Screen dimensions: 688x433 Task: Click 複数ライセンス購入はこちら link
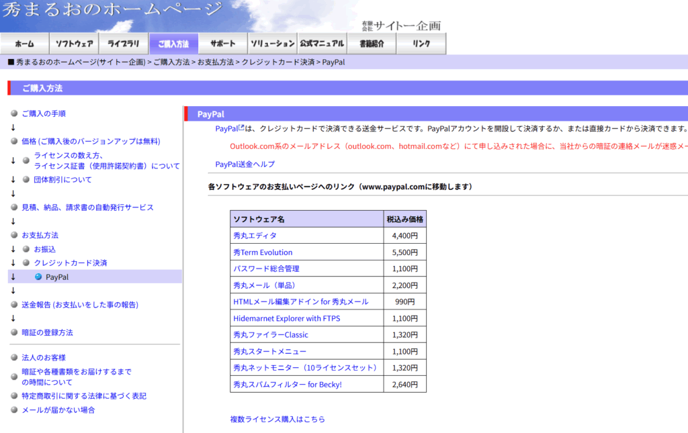[x=277, y=419]
